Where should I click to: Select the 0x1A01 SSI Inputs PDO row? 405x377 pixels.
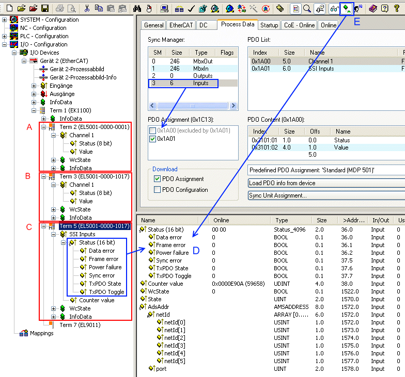pos(326,69)
